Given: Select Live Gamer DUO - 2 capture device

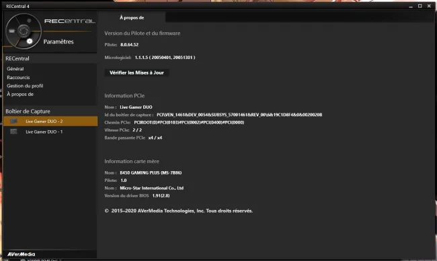Looking at the screenshot, I should click(50, 121).
